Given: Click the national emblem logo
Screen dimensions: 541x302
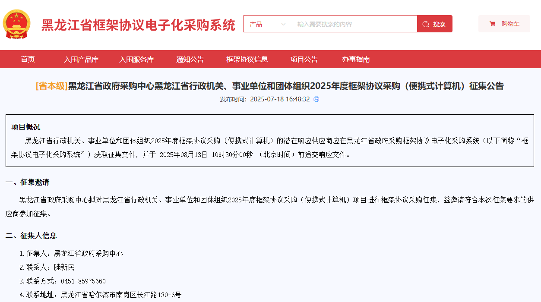Looking at the screenshot, I should click(x=17, y=24).
